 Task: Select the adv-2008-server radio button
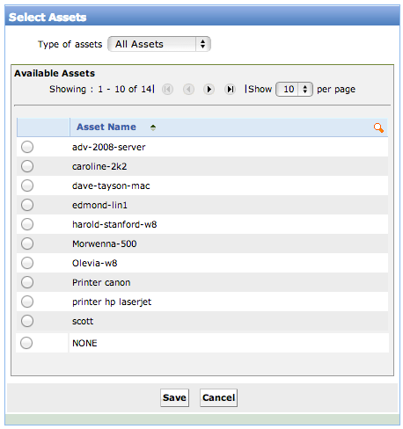[x=27, y=147]
